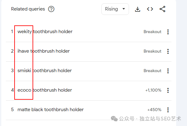Image resolution: width=187 pixels, height=126 pixels.
Task: Open the ihave toothbrush holder query
Action: coord(43,51)
